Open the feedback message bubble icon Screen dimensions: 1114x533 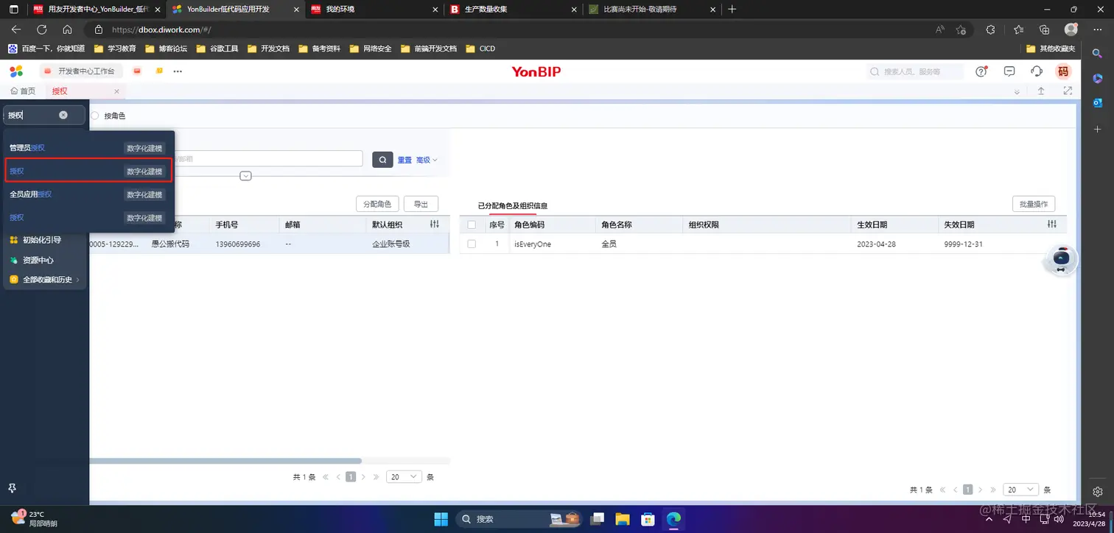(1009, 71)
